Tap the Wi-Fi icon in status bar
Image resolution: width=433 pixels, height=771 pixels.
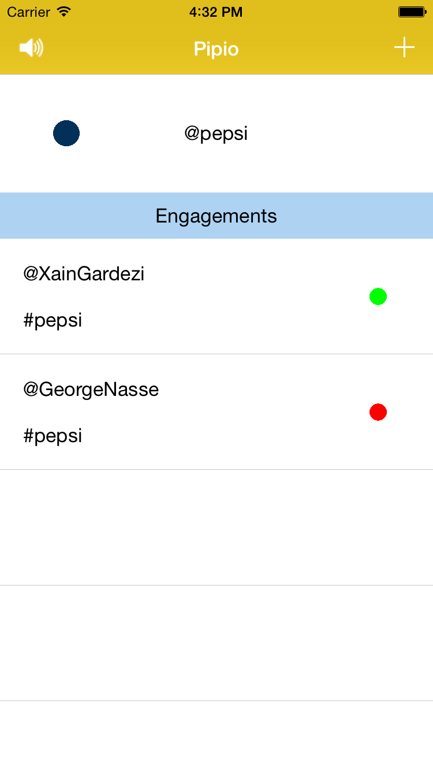[x=64, y=12]
